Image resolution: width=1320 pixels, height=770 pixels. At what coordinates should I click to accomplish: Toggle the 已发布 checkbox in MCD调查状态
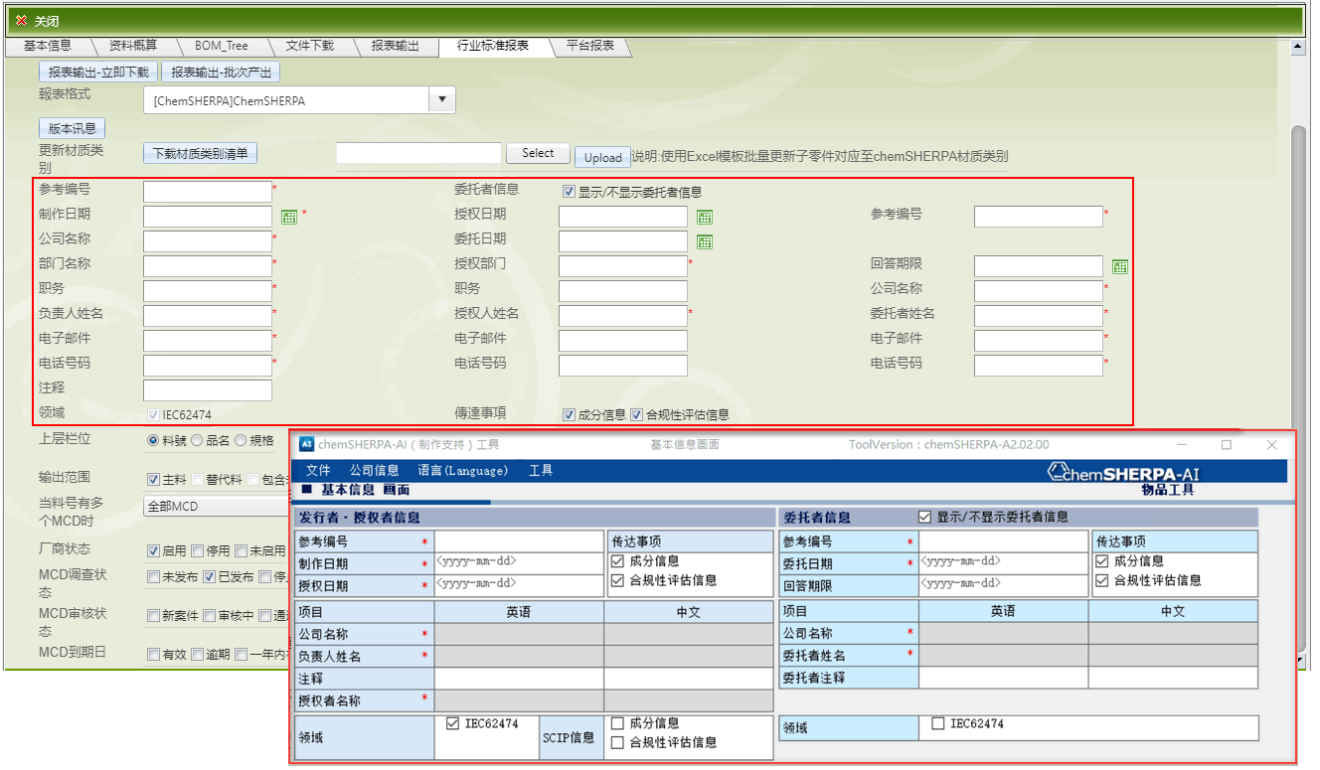coord(210,576)
